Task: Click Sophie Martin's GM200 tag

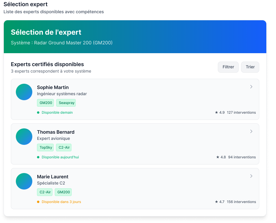Action: (46, 103)
